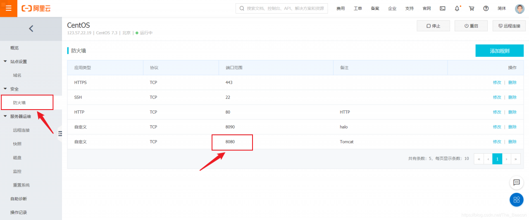
Task: Switch language via 简体
Action: (502, 8)
